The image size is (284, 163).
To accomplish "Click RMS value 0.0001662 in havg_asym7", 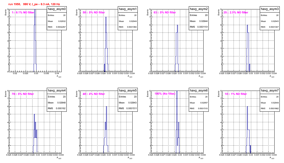I will [x=274, y=109].
